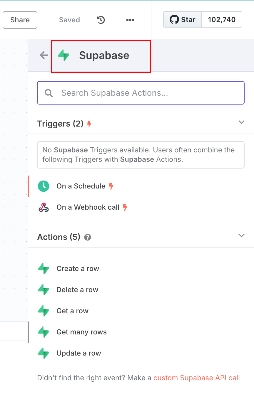Collapse the Triggers section chevron
Viewport: 254px width, 404px height.
[241, 122]
